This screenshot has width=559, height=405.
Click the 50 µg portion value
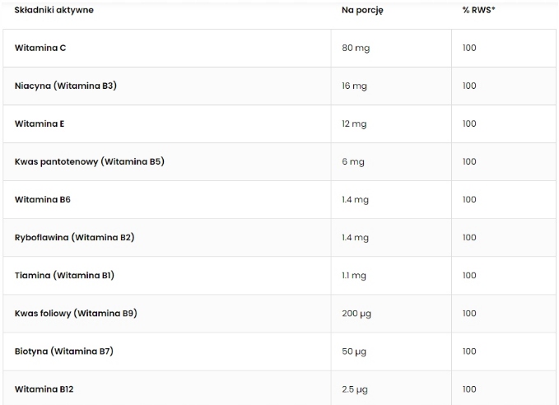pyautogui.click(x=354, y=351)
